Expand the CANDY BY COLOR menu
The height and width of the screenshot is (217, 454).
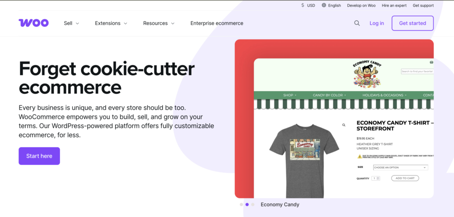pos(329,95)
